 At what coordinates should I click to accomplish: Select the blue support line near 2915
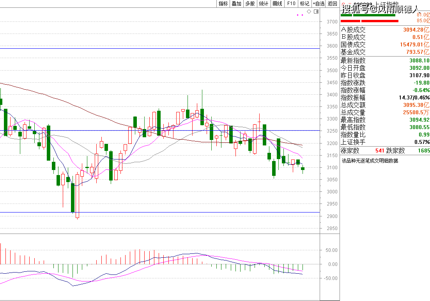click(156, 212)
